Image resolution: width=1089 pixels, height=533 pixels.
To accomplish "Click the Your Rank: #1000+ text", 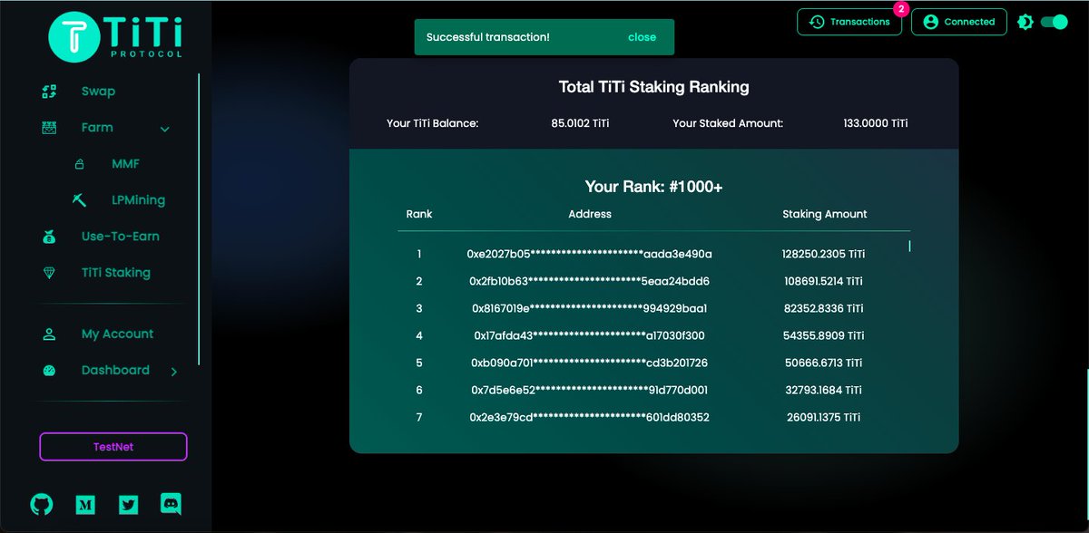I will 653,187.
